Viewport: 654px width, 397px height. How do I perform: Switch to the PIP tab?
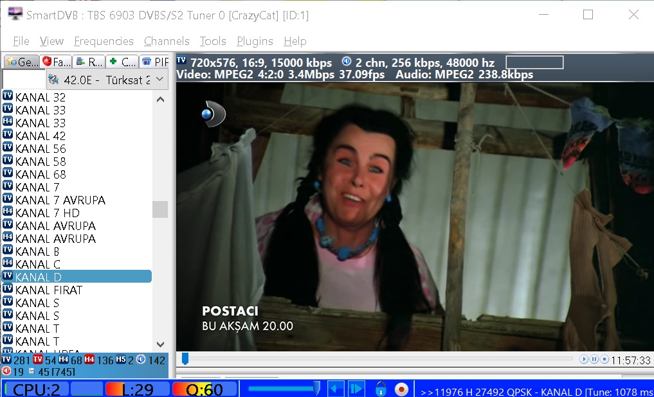coord(155,62)
